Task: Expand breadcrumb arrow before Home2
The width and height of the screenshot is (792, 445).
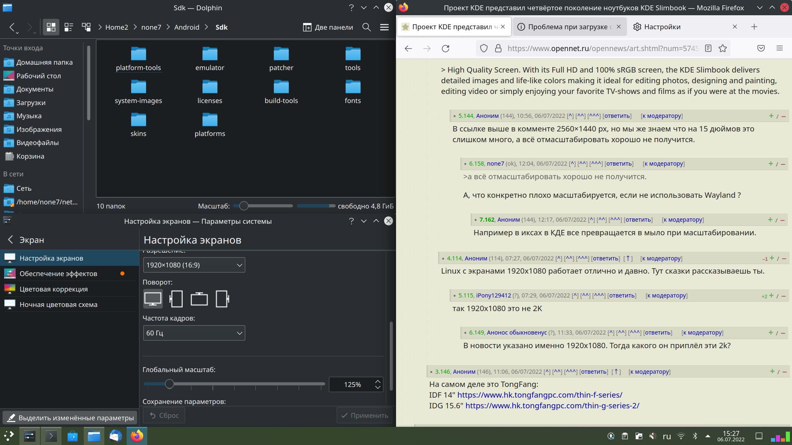Action: click(100, 27)
